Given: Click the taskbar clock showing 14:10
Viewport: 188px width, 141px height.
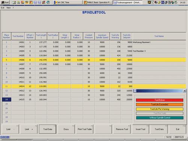Looking at the screenshot, I should (x=183, y=2).
